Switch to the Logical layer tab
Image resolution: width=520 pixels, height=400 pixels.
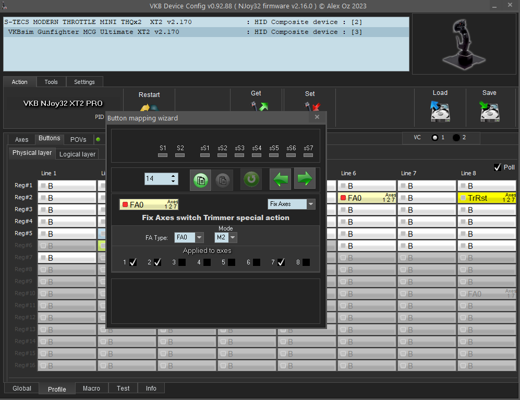point(77,154)
